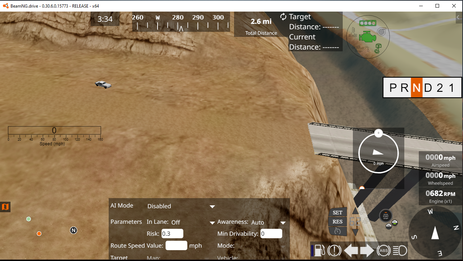Screen dimensions: 463x261
Task: Click the Speed (mph) bar gauge
Action: click(54, 130)
